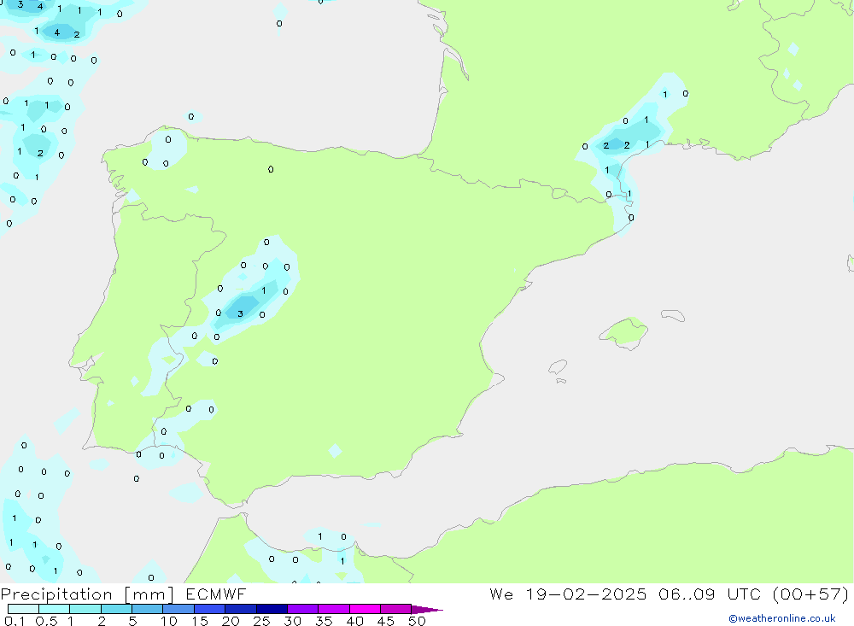Choose the 45–50 mm legend color swatch

(395, 609)
